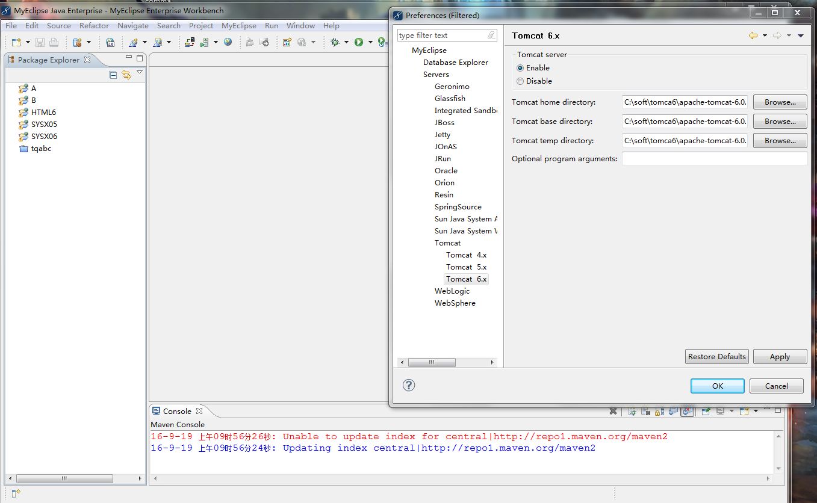Close the Package Explorer tab
The image size is (817, 503).
click(x=87, y=60)
